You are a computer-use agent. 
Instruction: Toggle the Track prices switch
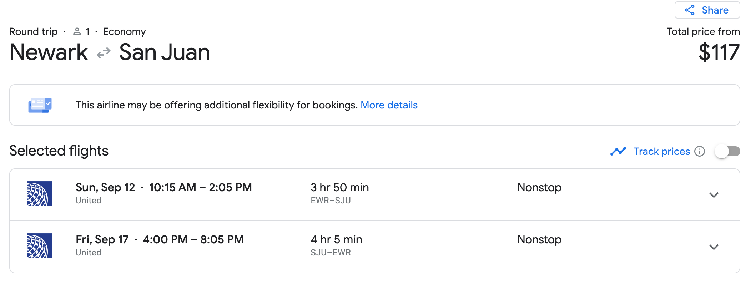click(x=727, y=151)
